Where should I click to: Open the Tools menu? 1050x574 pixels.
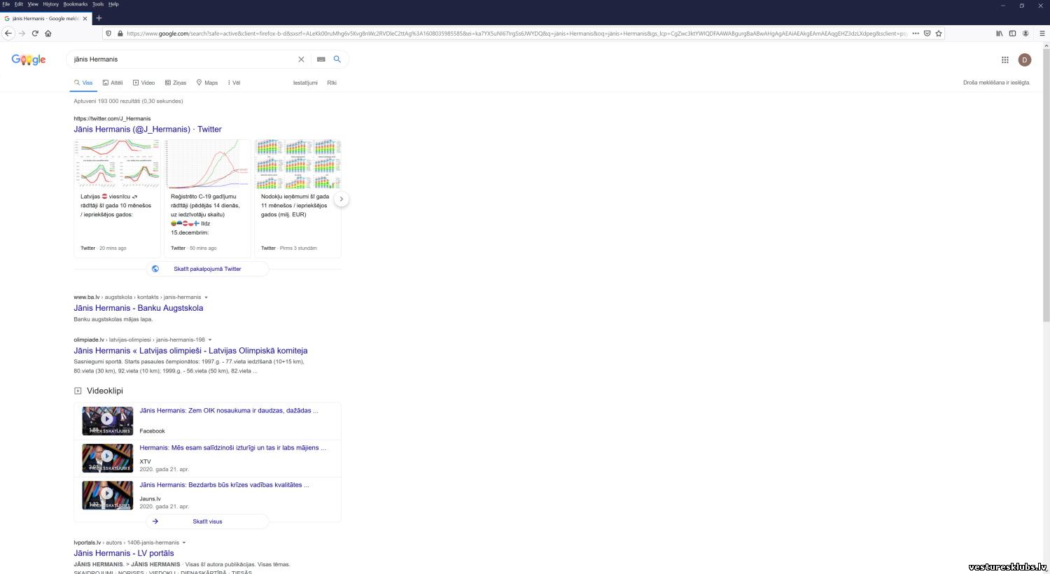pyautogui.click(x=98, y=4)
